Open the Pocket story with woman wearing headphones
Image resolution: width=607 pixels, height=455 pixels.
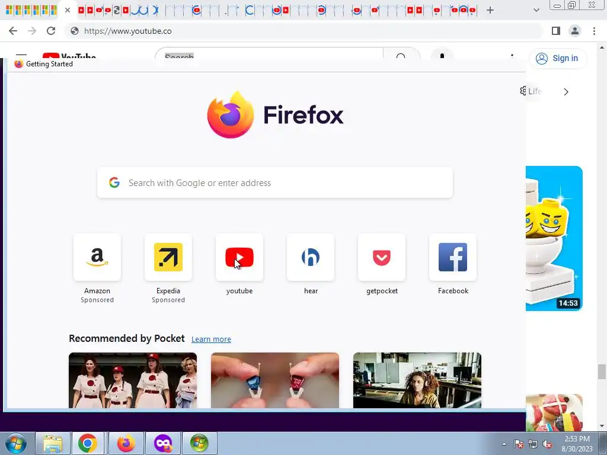pyautogui.click(x=417, y=380)
